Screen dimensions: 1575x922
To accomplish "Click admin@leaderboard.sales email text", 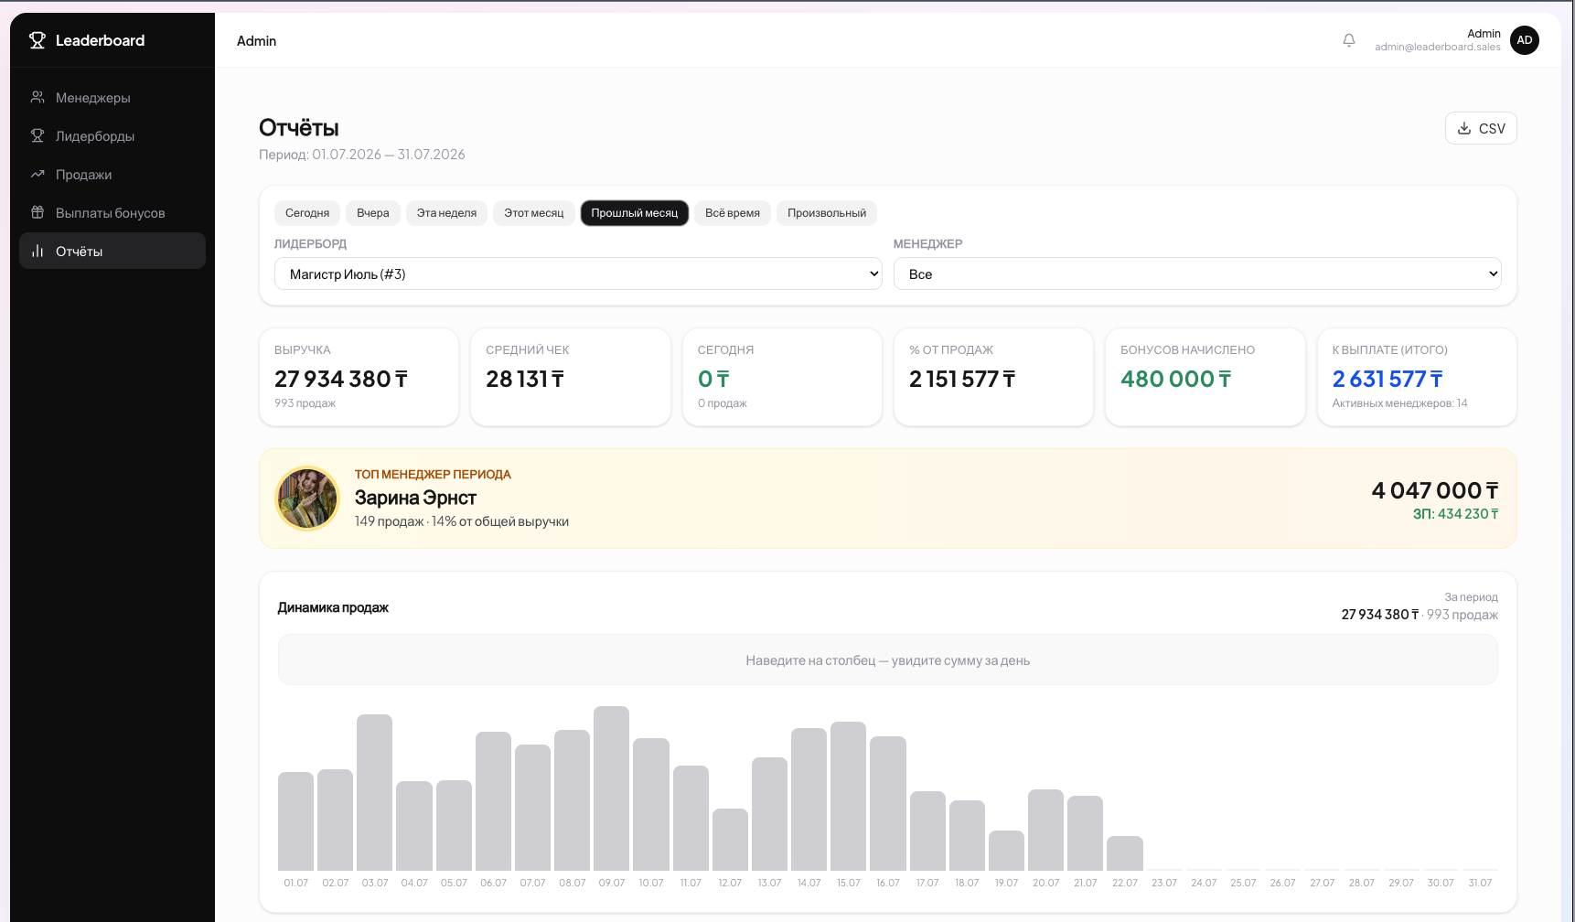I will (1438, 48).
